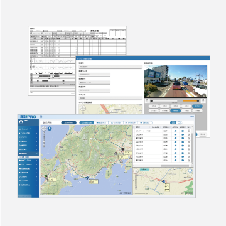The image size is (226, 226).
Task: Click the main map pan compass control
Action: (44, 129)
